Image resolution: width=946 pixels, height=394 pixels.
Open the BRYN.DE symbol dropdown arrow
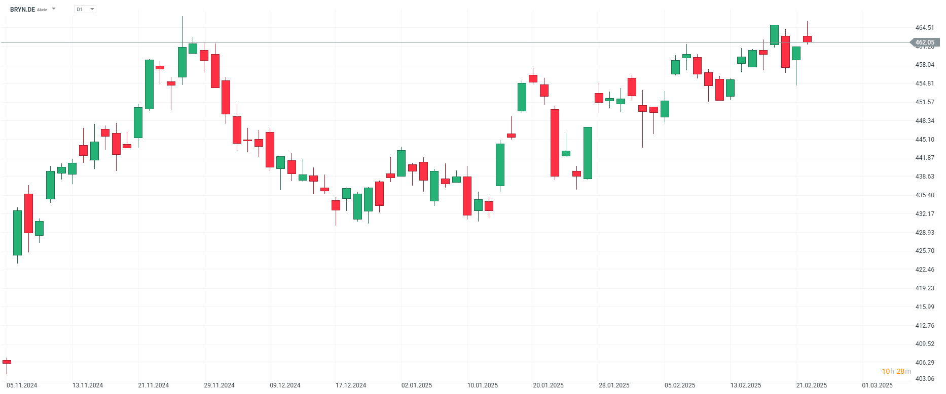pyautogui.click(x=54, y=9)
